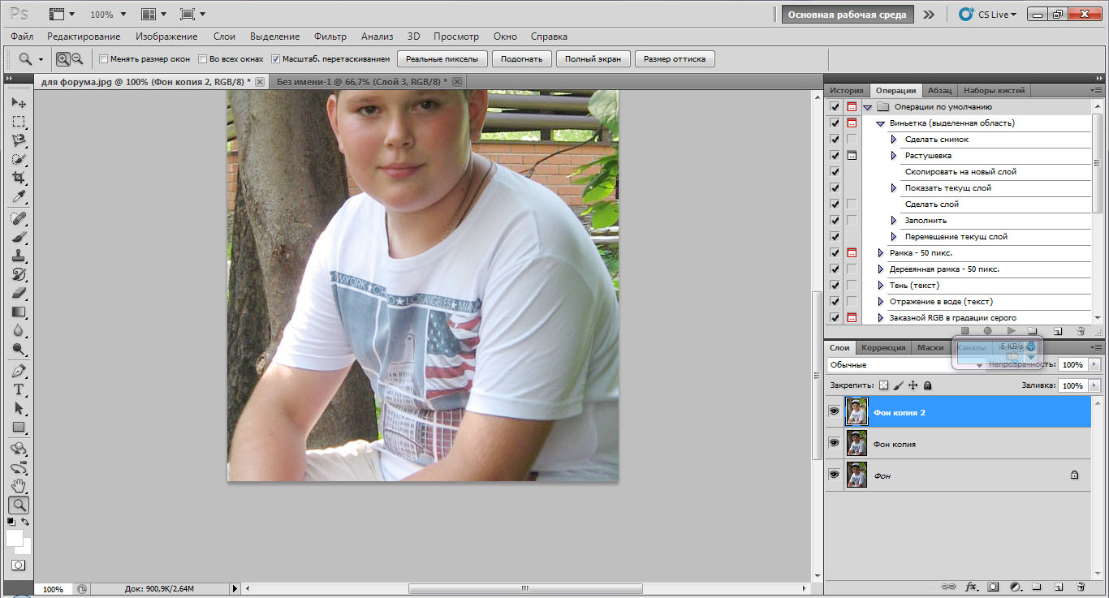Uncheck Масштаб. перетаскиванием option
Screen dimensions: 1109x598
coord(276,59)
